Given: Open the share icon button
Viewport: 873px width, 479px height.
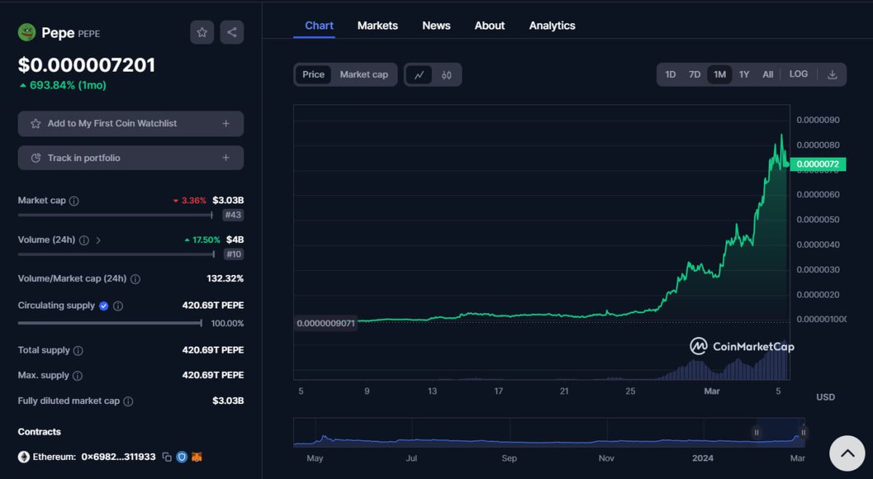Looking at the screenshot, I should 232,32.
